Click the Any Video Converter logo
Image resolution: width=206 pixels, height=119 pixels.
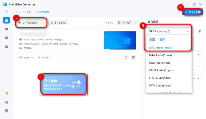point(5,4)
